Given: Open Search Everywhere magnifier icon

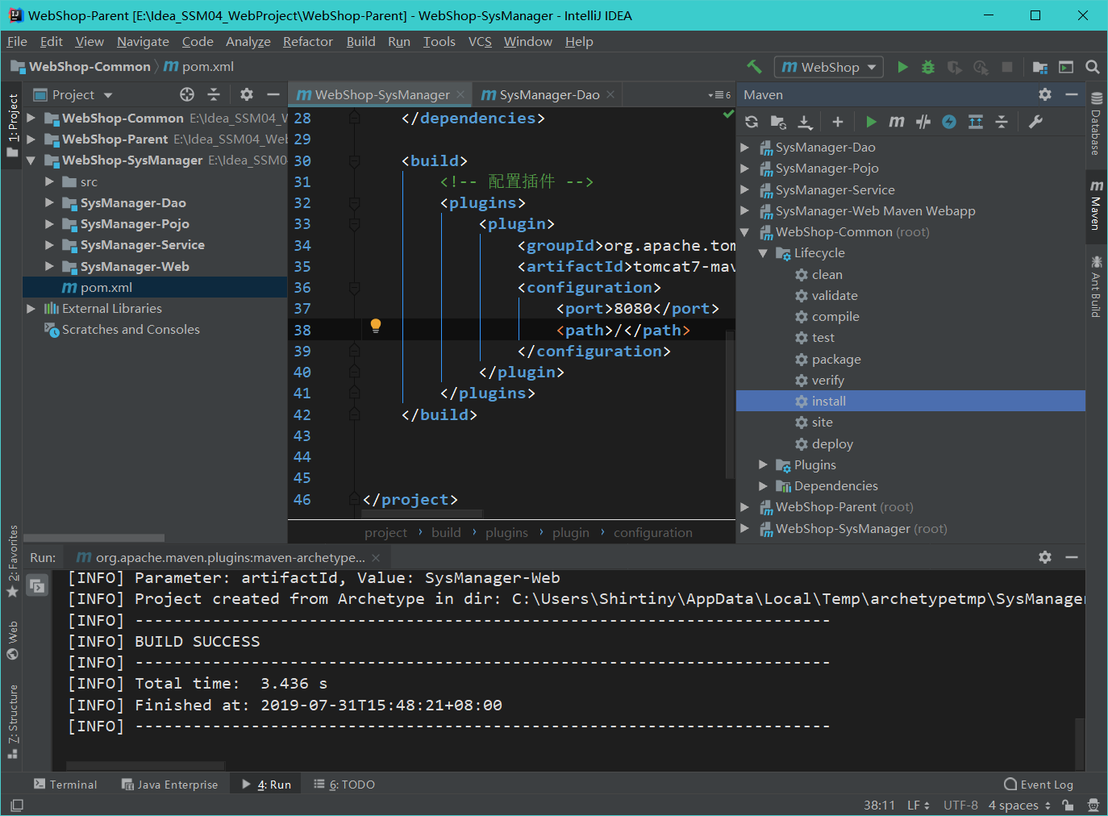Looking at the screenshot, I should point(1093,67).
